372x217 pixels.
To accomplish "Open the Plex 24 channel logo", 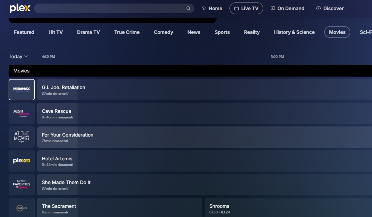I will pos(22,161).
